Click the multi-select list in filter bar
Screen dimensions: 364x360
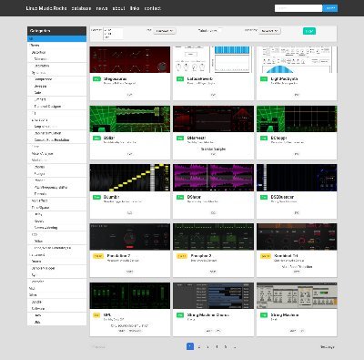113,34
